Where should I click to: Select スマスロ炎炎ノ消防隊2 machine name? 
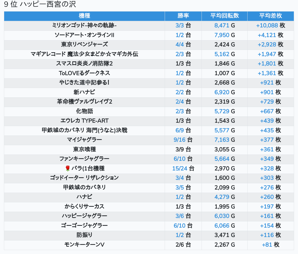84,64
